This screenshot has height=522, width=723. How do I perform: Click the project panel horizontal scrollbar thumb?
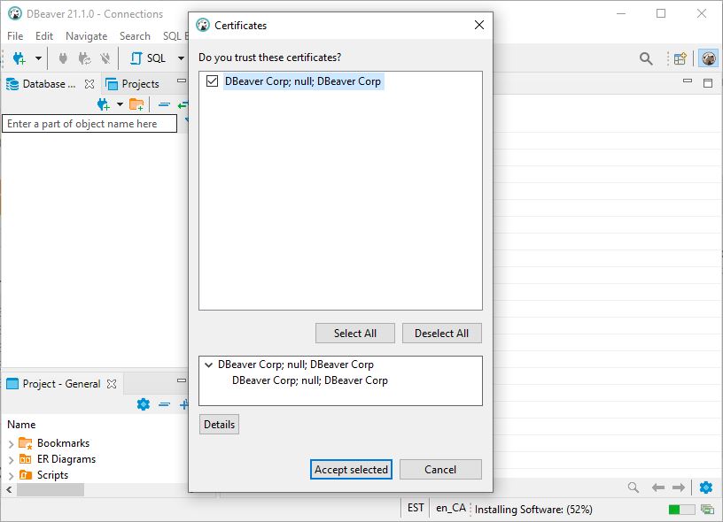[51, 490]
